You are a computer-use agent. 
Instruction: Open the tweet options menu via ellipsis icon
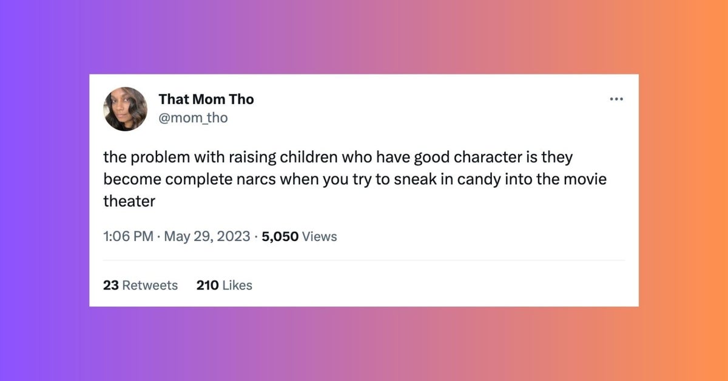click(x=616, y=99)
